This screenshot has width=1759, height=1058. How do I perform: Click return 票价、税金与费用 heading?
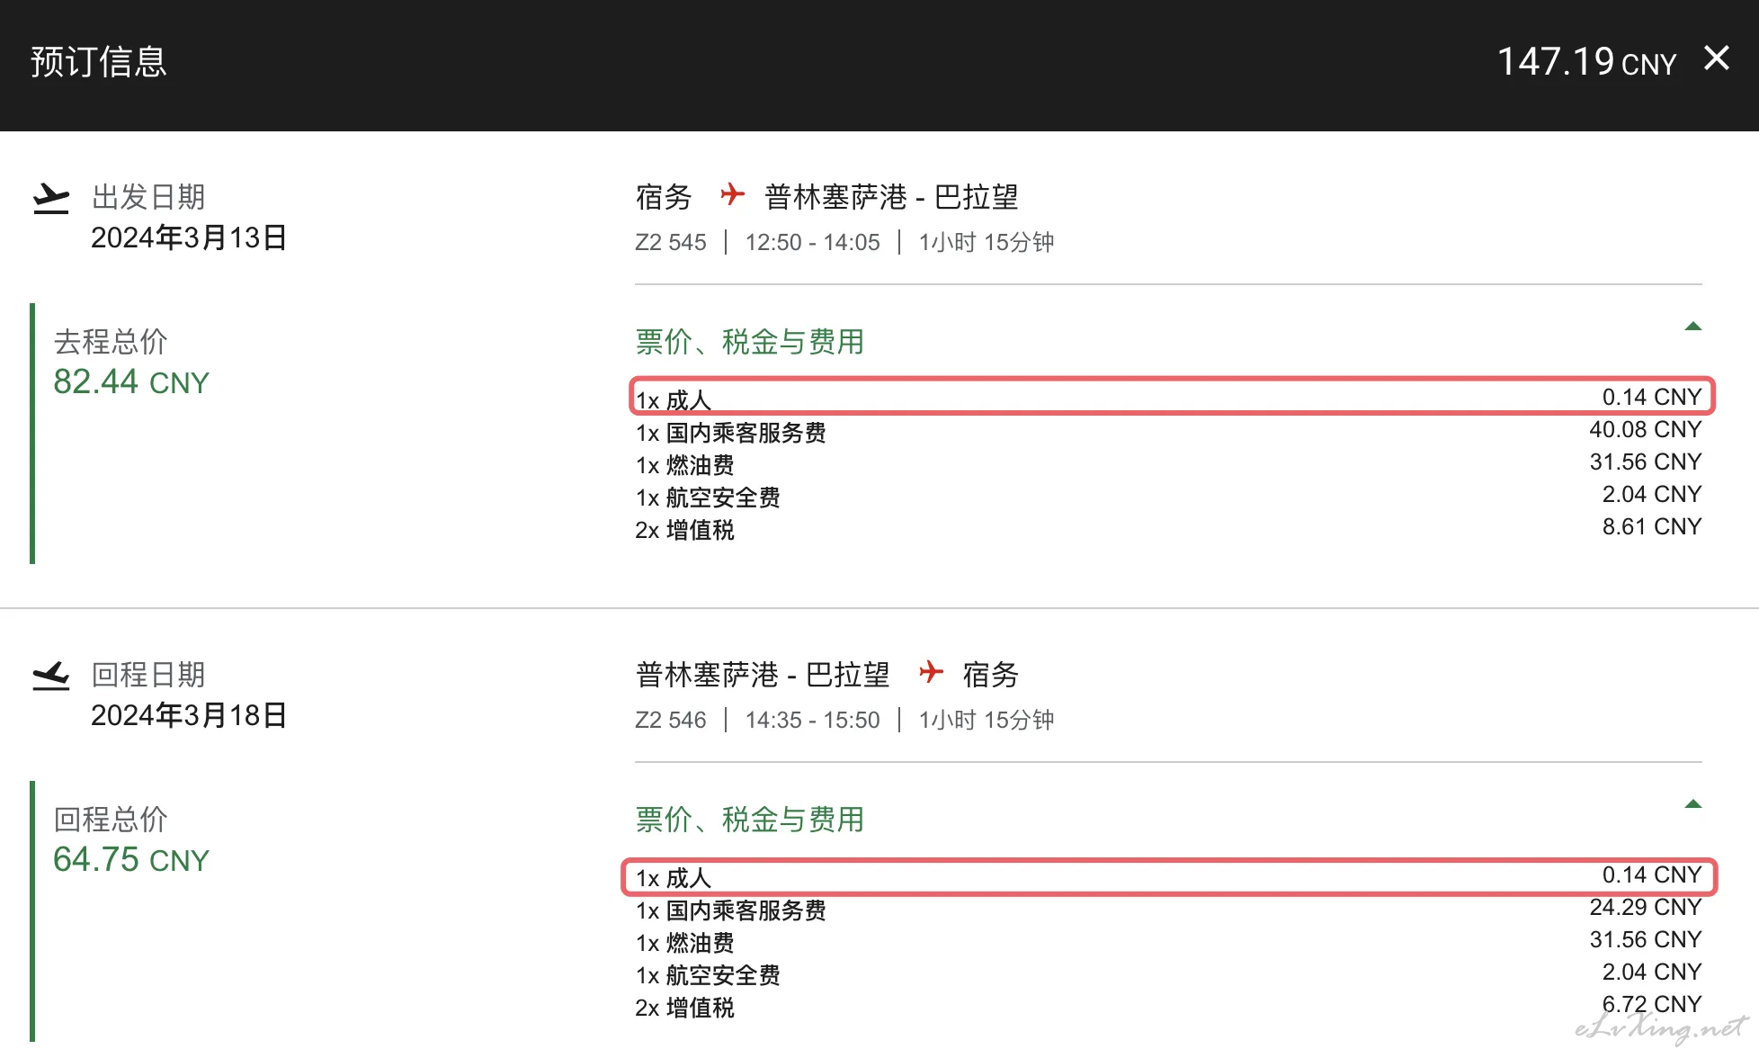[x=749, y=820]
